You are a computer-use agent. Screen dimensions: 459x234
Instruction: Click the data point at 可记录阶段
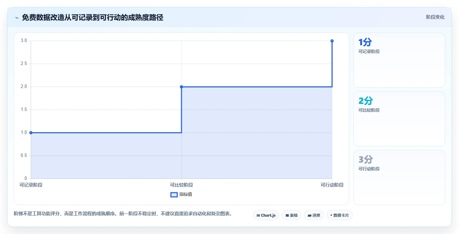[31, 133]
